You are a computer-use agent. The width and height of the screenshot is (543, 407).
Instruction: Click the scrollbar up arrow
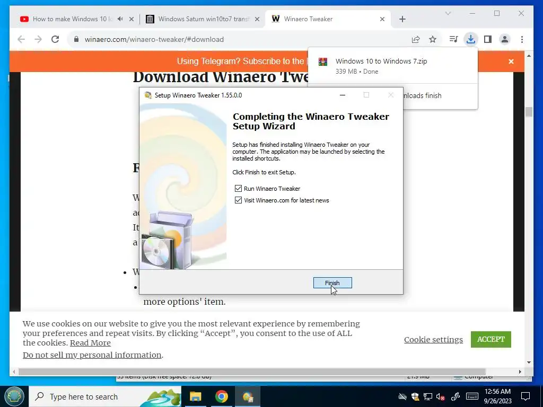(529, 55)
